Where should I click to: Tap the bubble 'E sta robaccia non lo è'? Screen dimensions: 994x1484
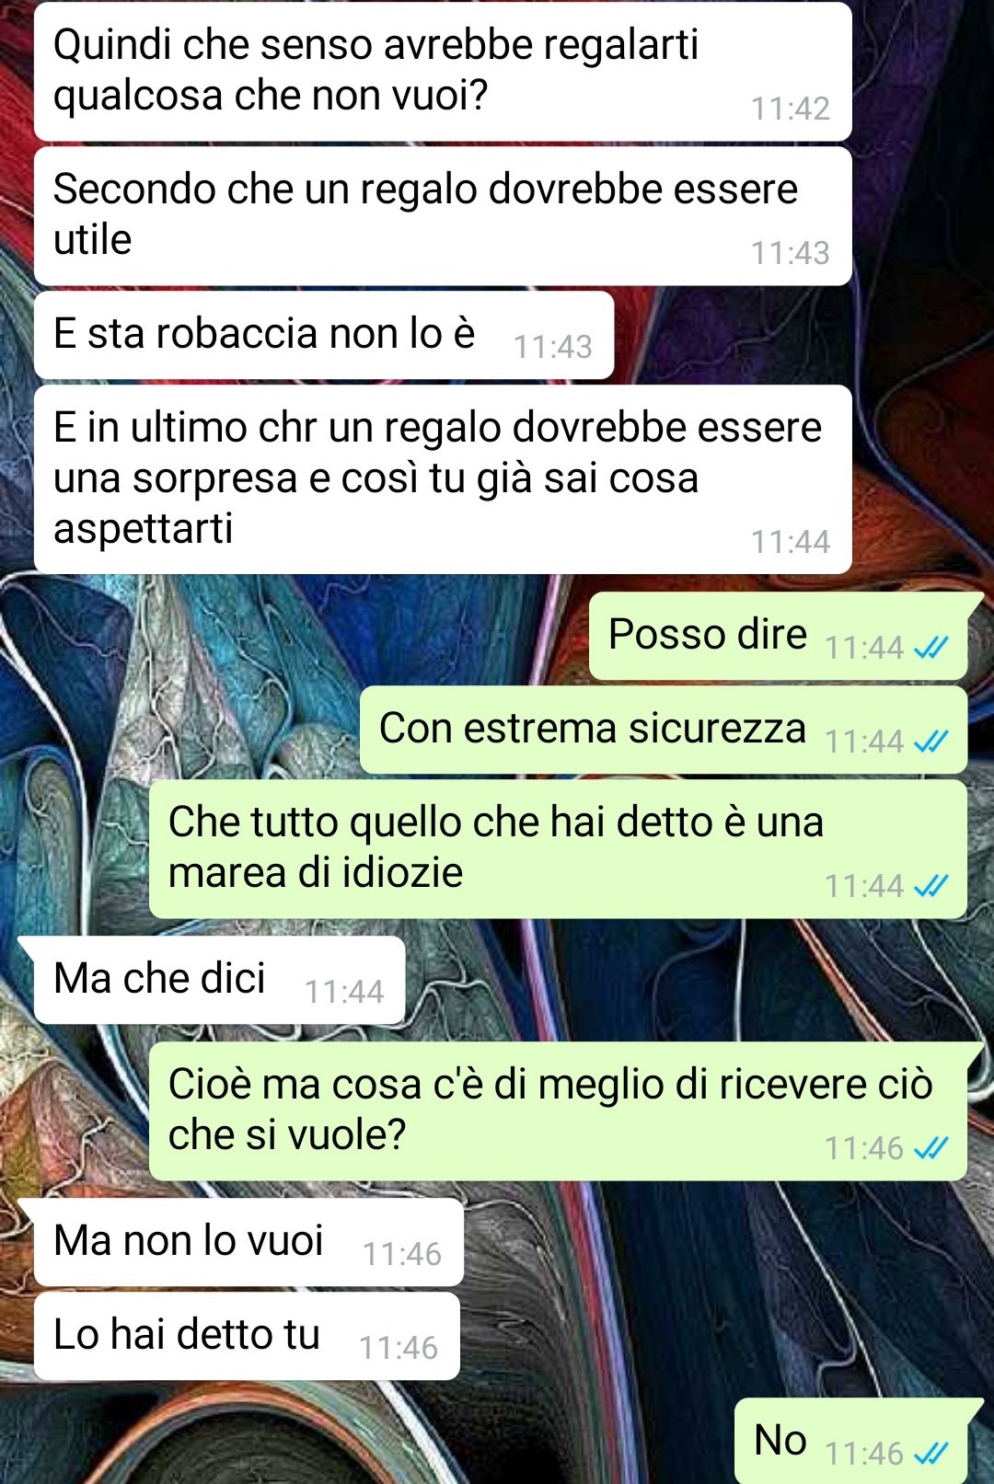click(x=324, y=335)
